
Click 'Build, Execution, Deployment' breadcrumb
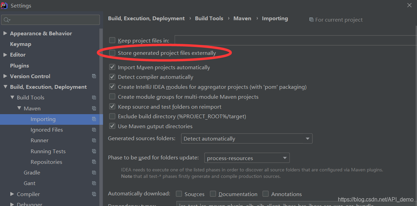pyautogui.click(x=146, y=19)
